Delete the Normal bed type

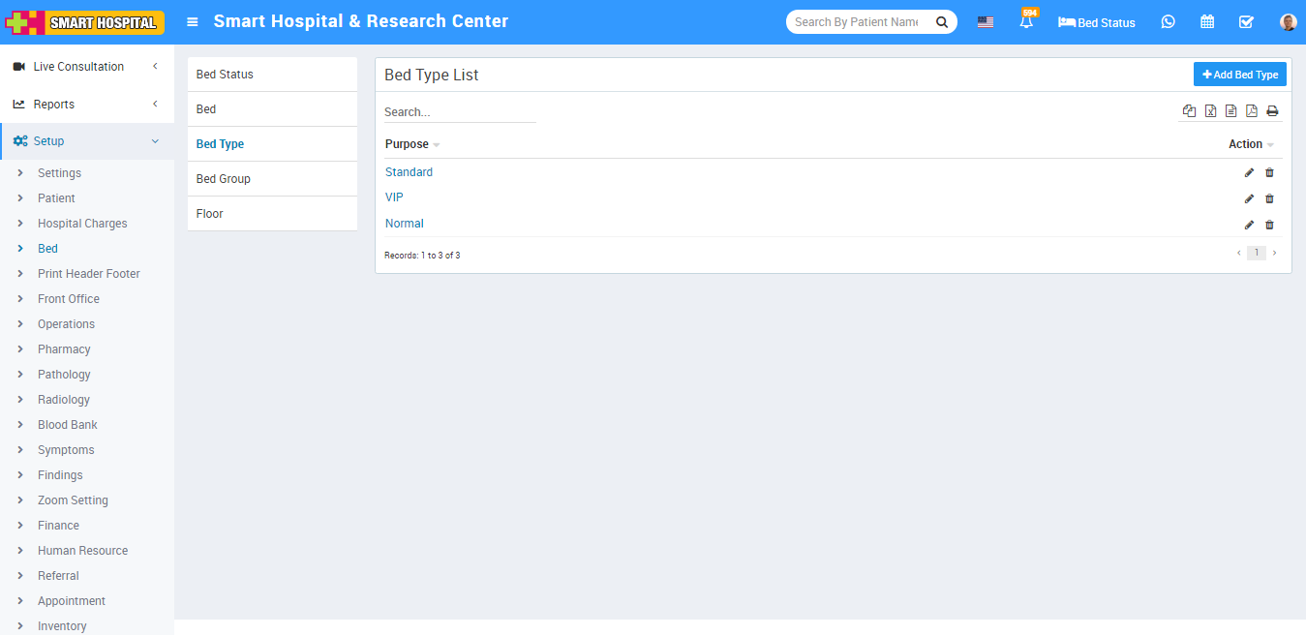pyautogui.click(x=1269, y=225)
